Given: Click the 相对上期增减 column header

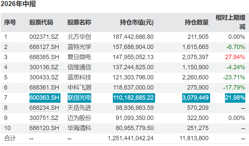Looking at the screenshot, I should tap(230, 22).
